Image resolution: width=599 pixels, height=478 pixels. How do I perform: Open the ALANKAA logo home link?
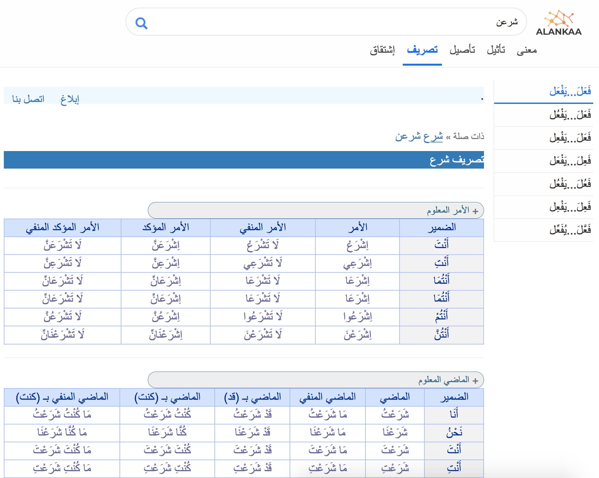coord(559,22)
